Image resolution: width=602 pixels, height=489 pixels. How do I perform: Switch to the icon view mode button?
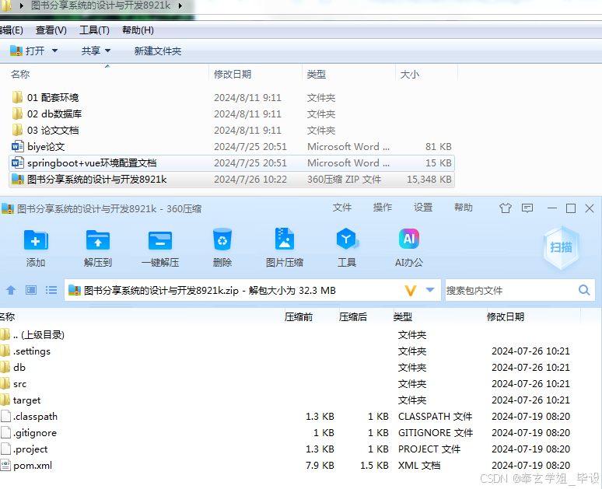[x=31, y=290]
